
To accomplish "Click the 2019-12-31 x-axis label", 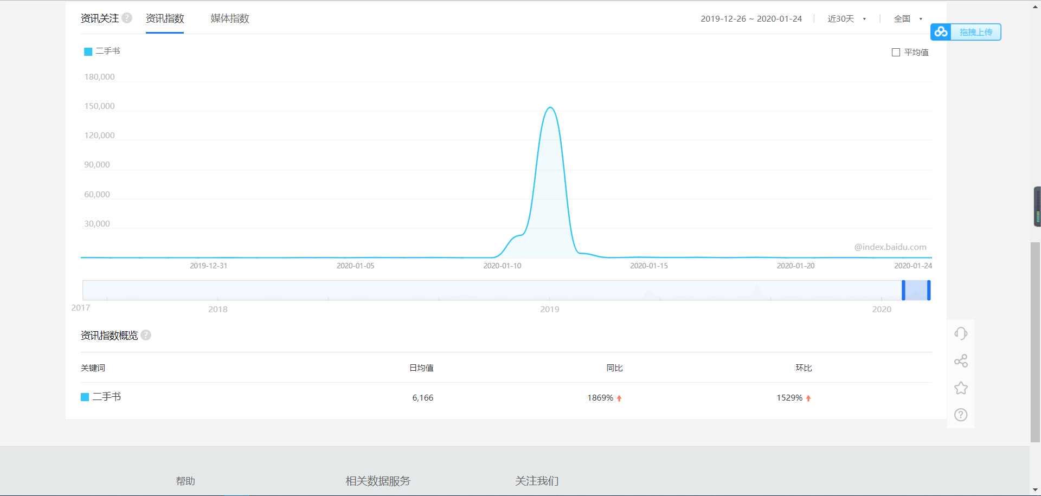I will (208, 266).
